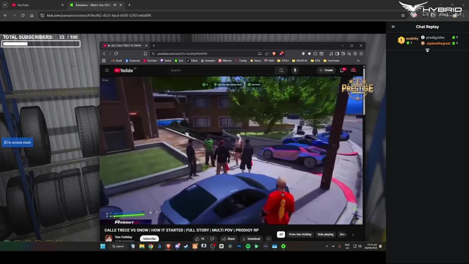Open the Facebook bookmark

[133, 60]
